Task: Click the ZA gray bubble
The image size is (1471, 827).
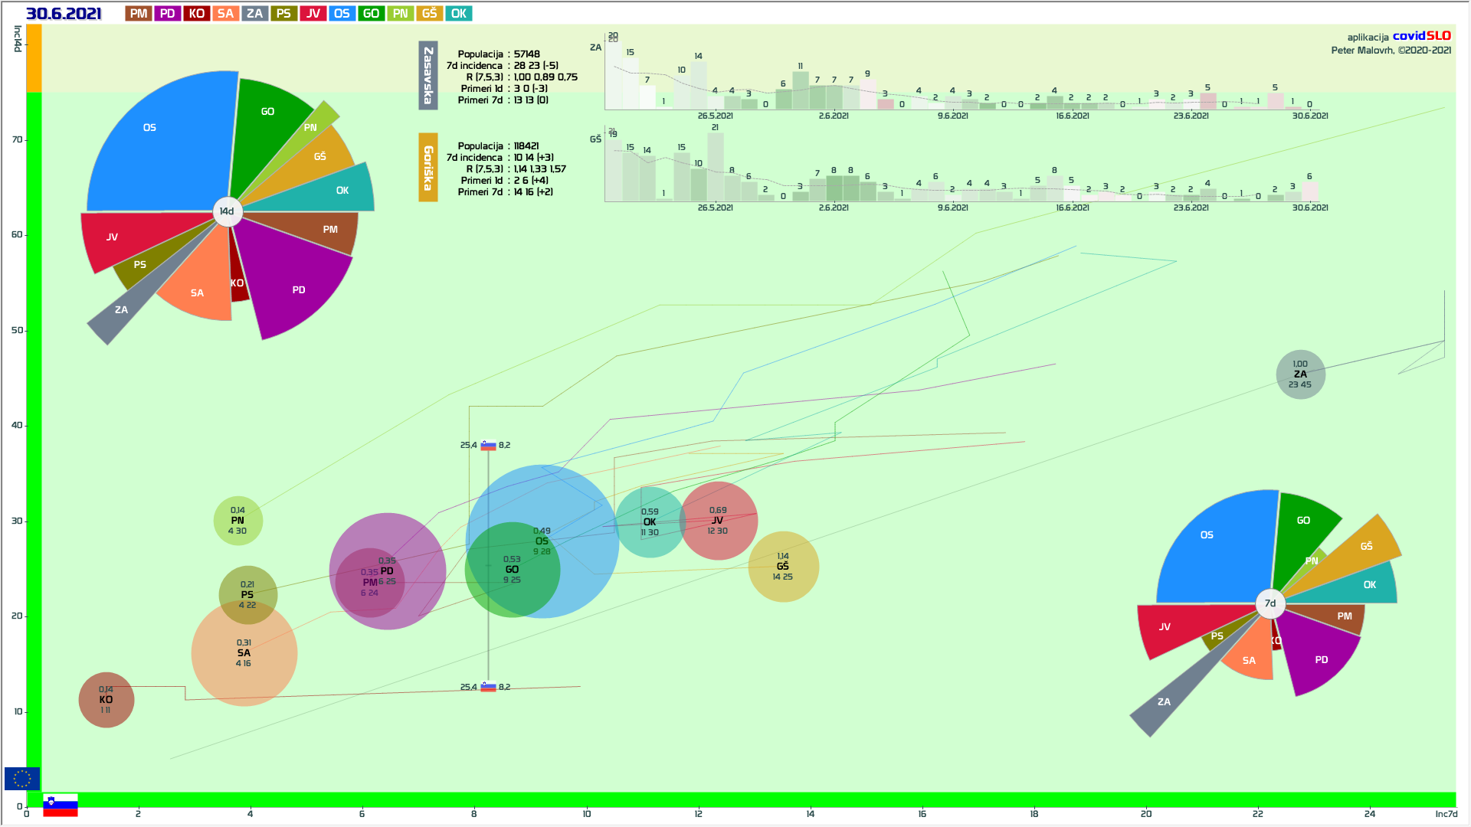Action: coord(1300,374)
